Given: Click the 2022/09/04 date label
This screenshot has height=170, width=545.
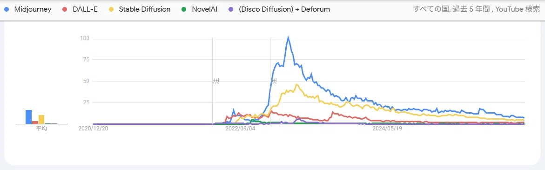Looking at the screenshot, I should pos(240,128).
